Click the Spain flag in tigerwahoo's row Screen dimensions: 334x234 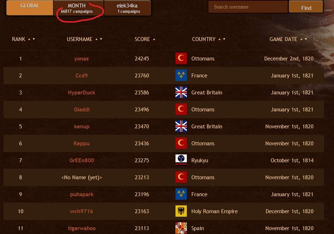point(181,228)
